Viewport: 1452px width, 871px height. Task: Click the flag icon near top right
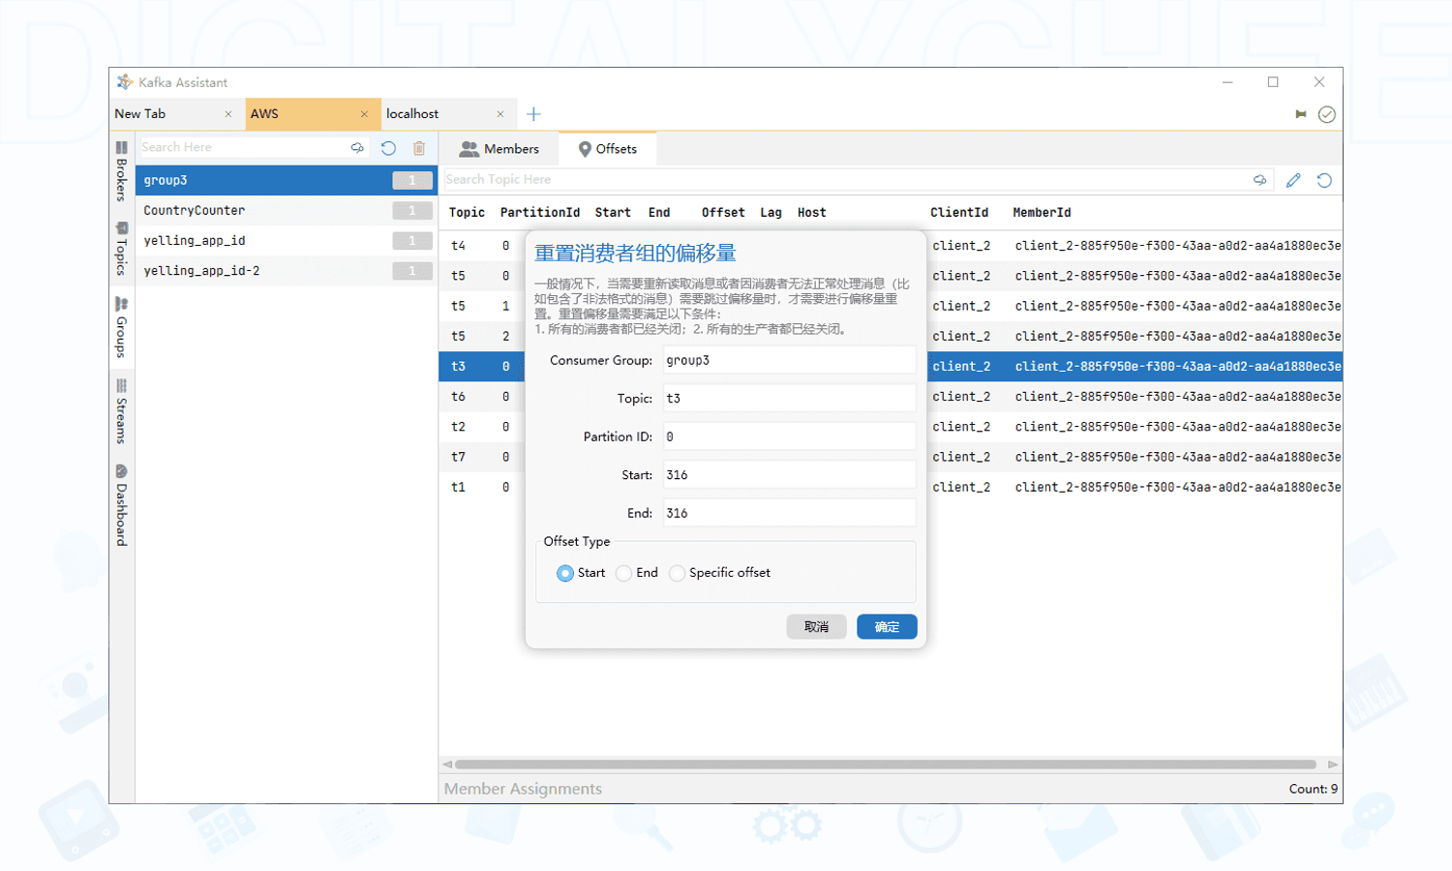click(x=1301, y=113)
